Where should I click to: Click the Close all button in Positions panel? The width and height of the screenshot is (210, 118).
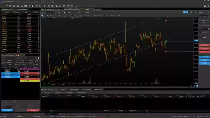(46, 92)
